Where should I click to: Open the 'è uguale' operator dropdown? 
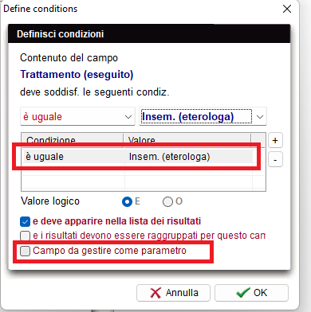click(x=77, y=116)
